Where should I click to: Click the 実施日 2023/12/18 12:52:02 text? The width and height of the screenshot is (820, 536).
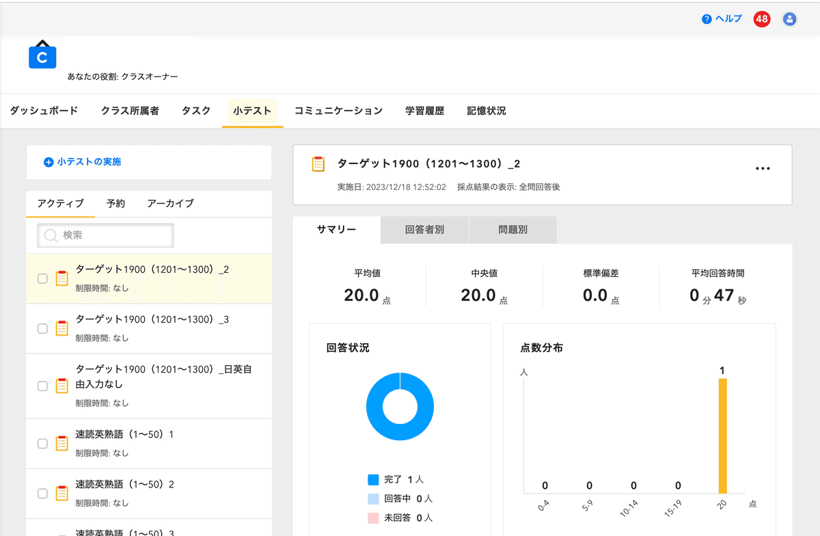(392, 187)
